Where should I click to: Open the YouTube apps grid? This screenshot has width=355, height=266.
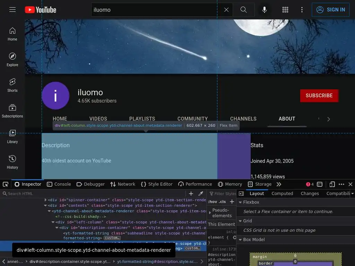[x=285, y=10]
